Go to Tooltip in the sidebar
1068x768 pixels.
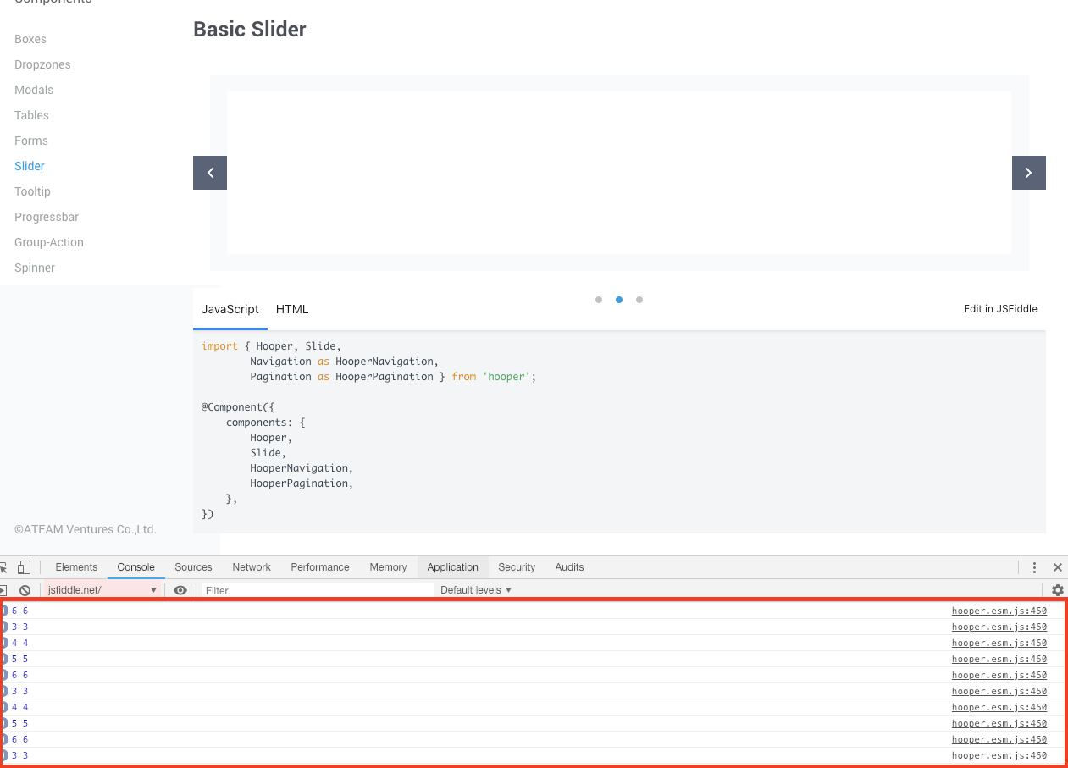coord(32,191)
